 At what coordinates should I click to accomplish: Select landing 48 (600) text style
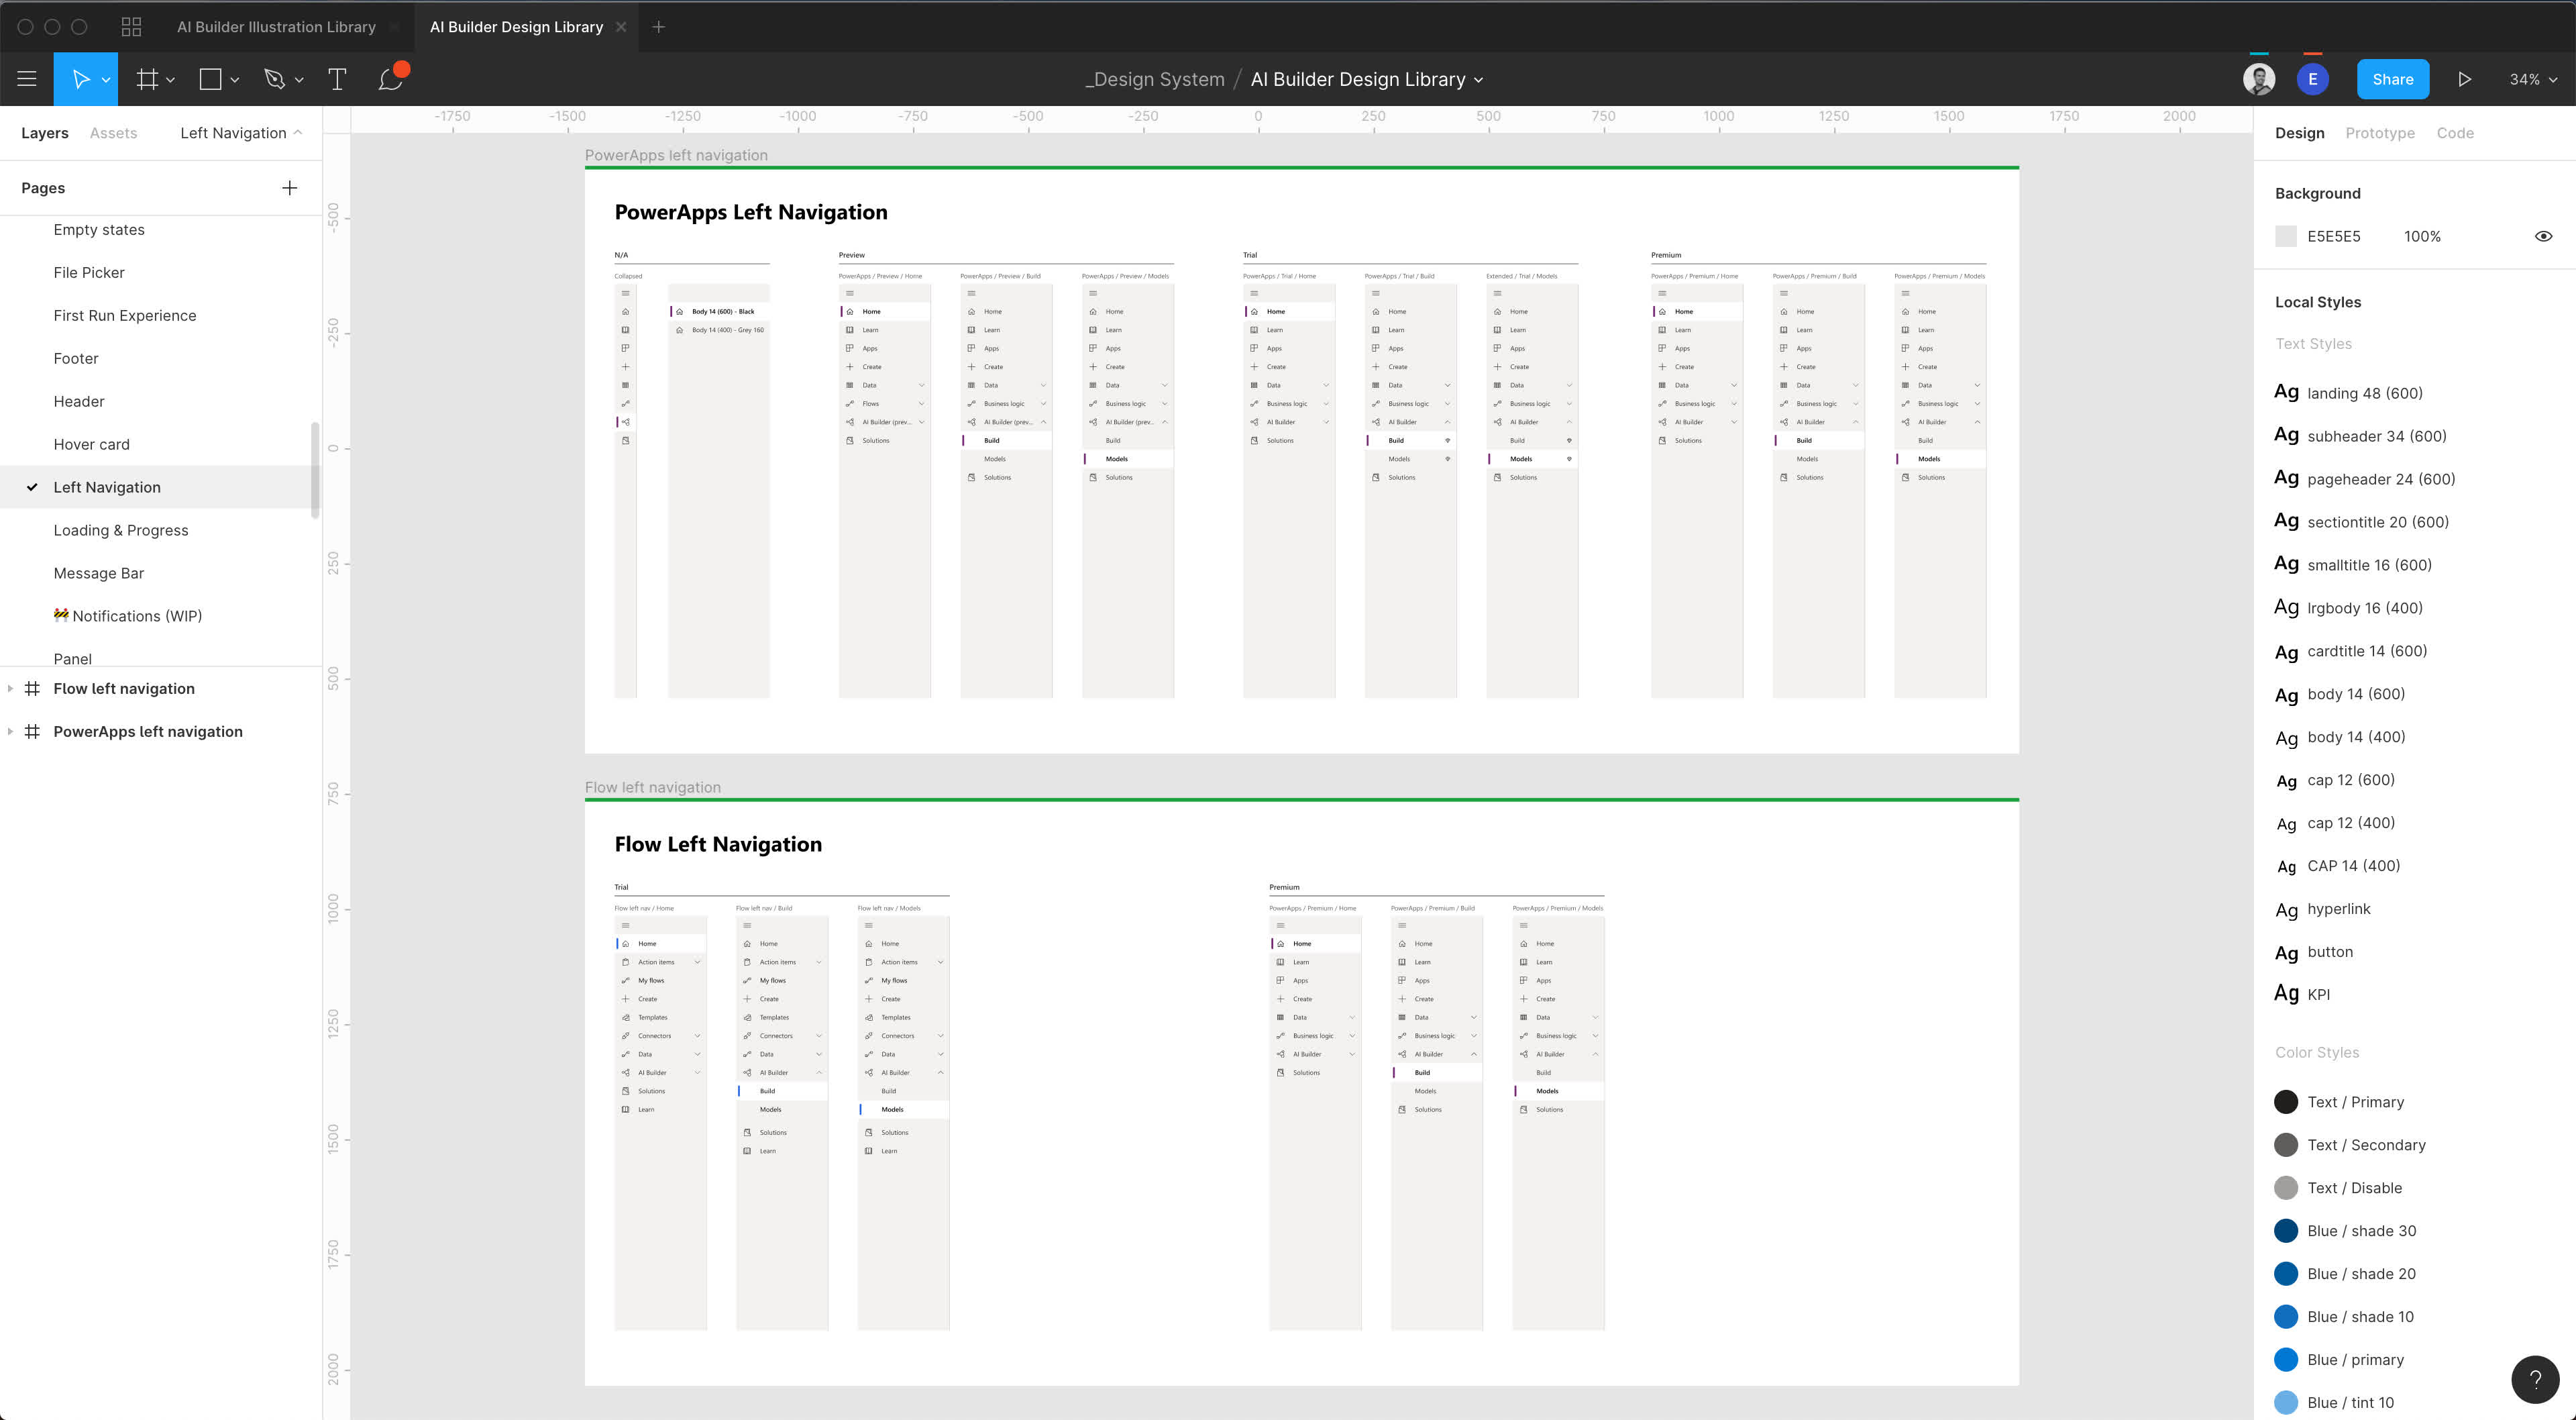pos(2349,393)
